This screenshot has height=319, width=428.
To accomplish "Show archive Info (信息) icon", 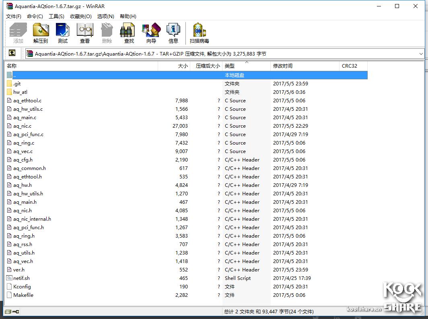I will coord(173,33).
